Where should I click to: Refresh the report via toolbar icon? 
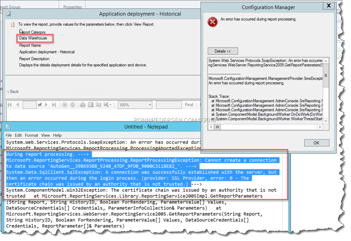(73, 105)
